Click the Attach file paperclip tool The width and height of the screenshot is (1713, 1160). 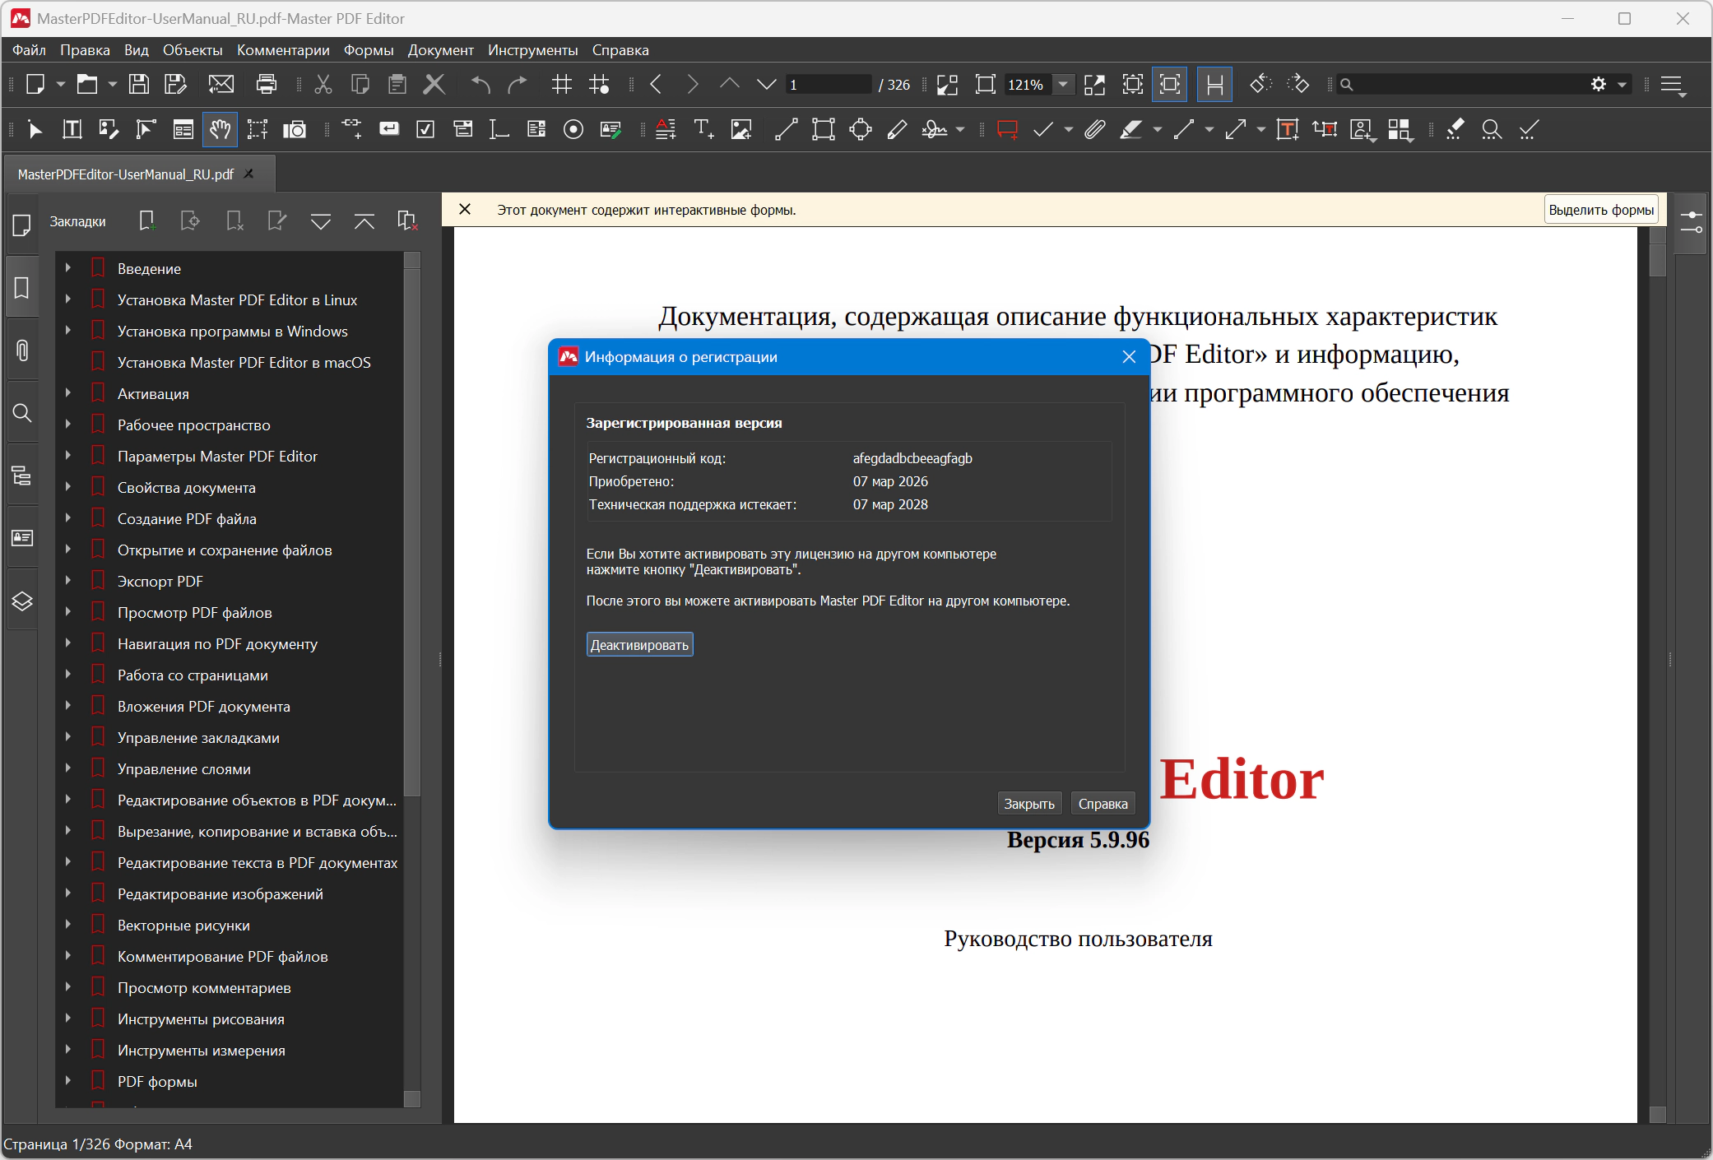coord(1094,130)
